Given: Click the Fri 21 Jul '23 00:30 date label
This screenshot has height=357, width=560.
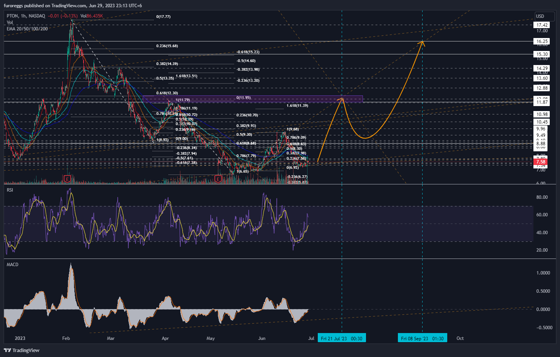Looking at the screenshot, I should (342, 338).
